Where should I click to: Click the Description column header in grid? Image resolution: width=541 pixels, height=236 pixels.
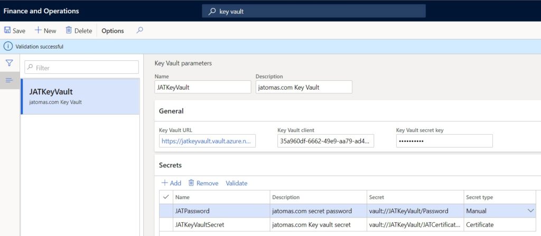[318, 197]
